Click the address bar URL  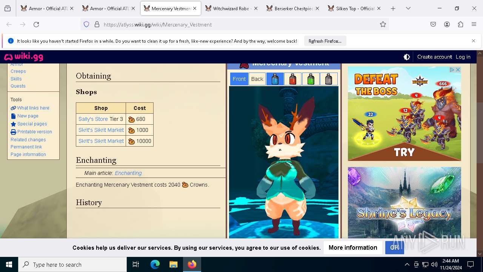point(158,25)
